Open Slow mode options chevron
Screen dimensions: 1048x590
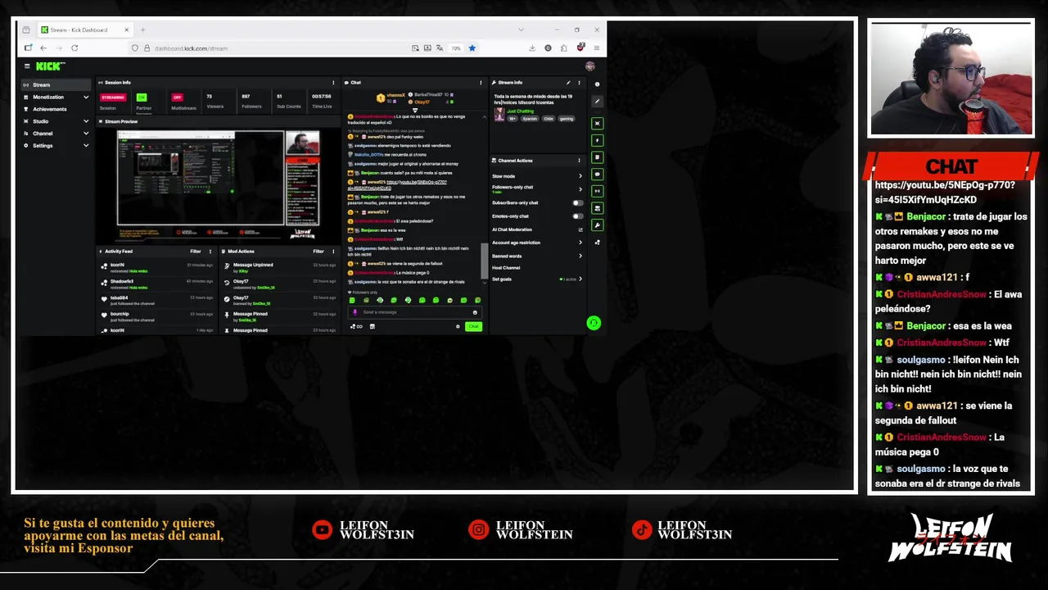coord(580,176)
